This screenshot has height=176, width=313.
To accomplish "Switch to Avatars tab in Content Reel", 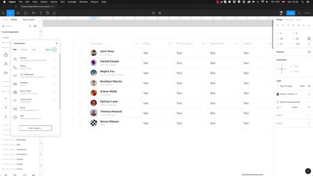I will 24,49.
